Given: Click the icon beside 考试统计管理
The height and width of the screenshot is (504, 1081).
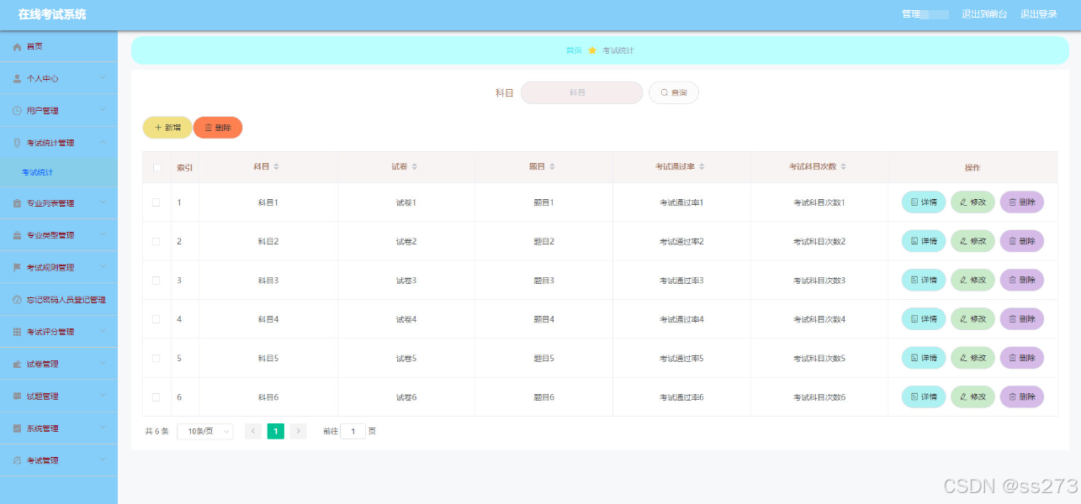Looking at the screenshot, I should pos(17,143).
